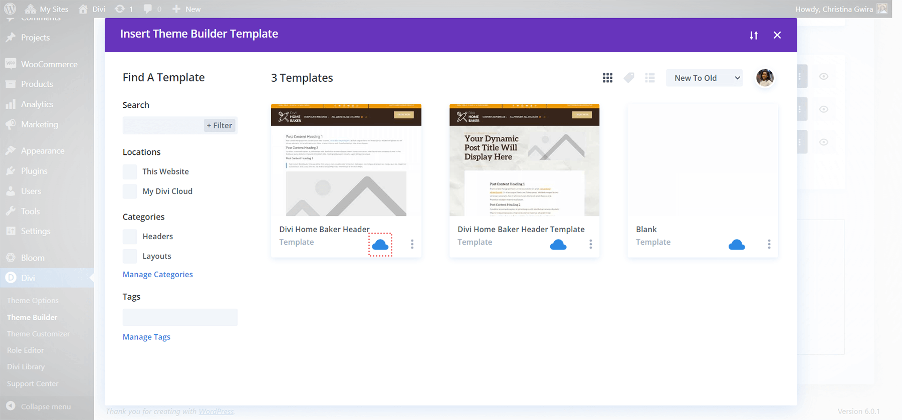
Task: Check the My Divi Cloud location checkbox
Action: (130, 191)
